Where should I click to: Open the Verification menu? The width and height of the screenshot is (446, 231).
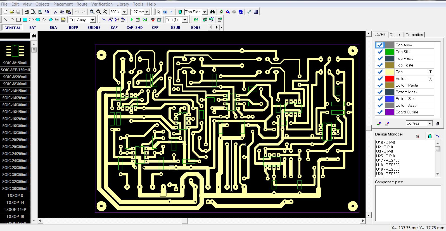(x=102, y=4)
